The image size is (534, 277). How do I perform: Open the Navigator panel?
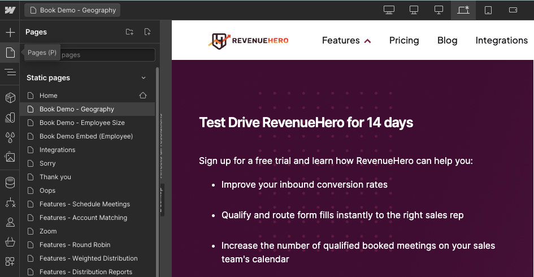coord(10,72)
